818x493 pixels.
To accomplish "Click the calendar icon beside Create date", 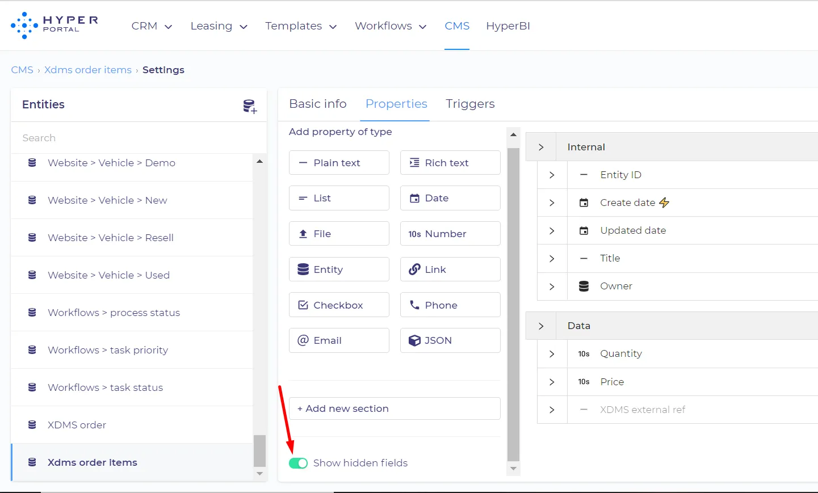I will (x=584, y=203).
